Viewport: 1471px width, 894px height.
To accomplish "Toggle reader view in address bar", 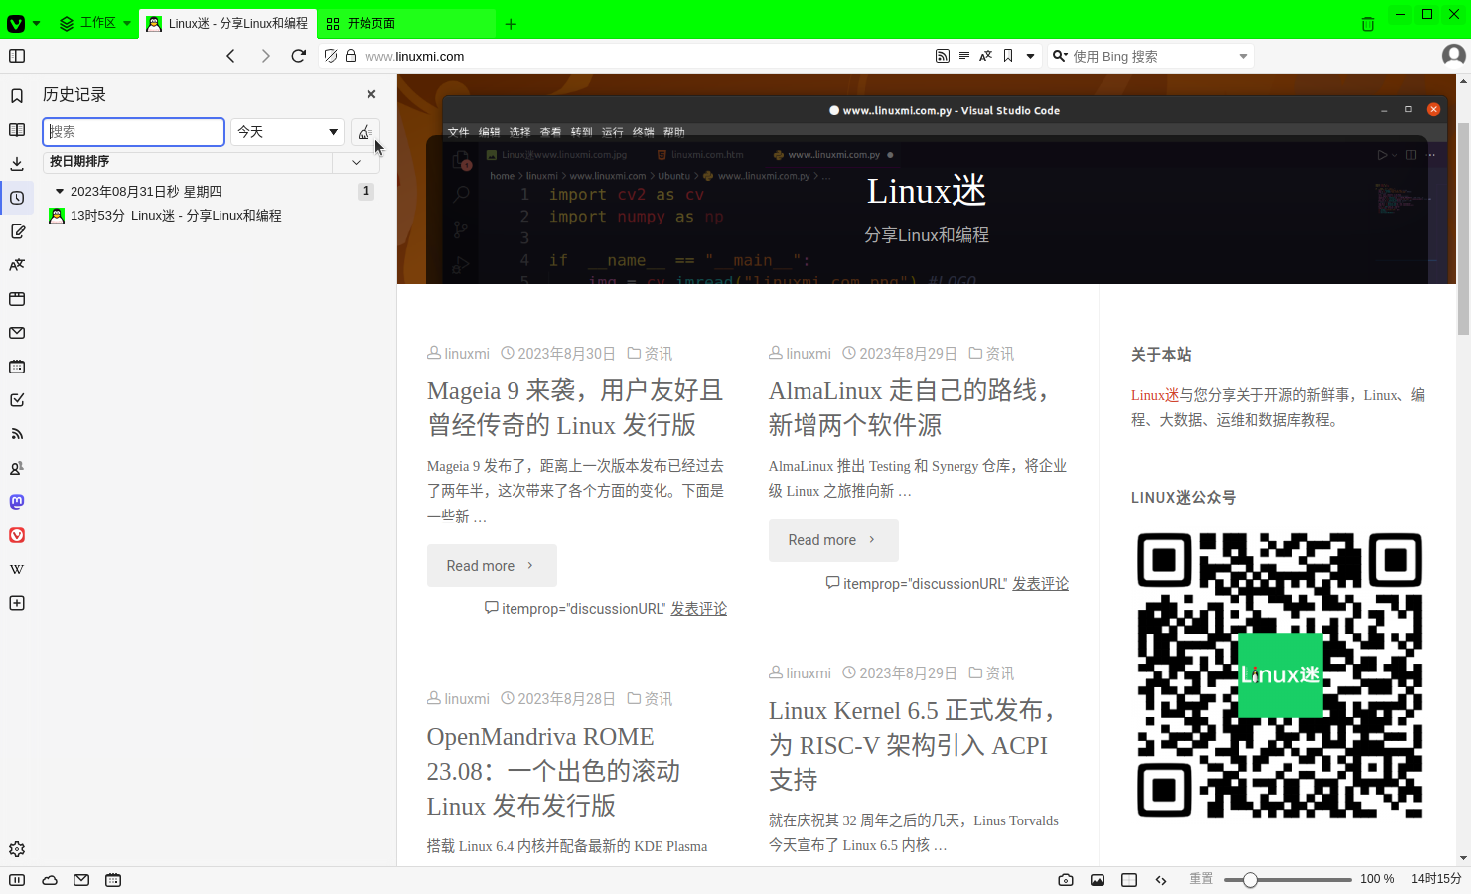I will pos(964,56).
